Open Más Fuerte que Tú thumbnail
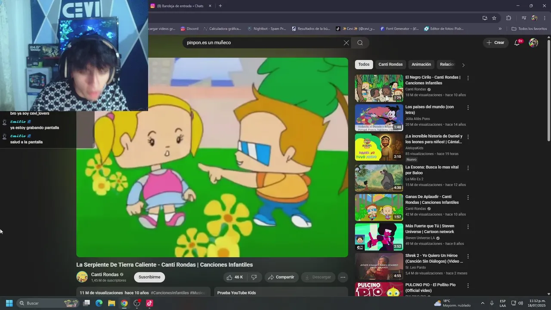Image resolution: width=551 pixels, height=310 pixels. (379, 237)
